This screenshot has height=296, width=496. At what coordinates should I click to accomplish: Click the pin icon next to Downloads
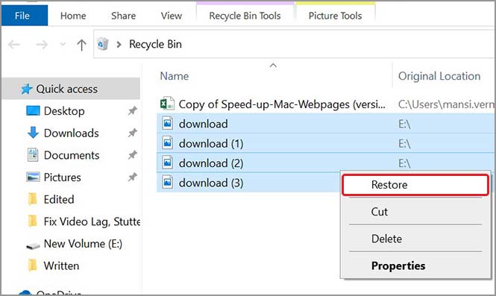pos(132,133)
